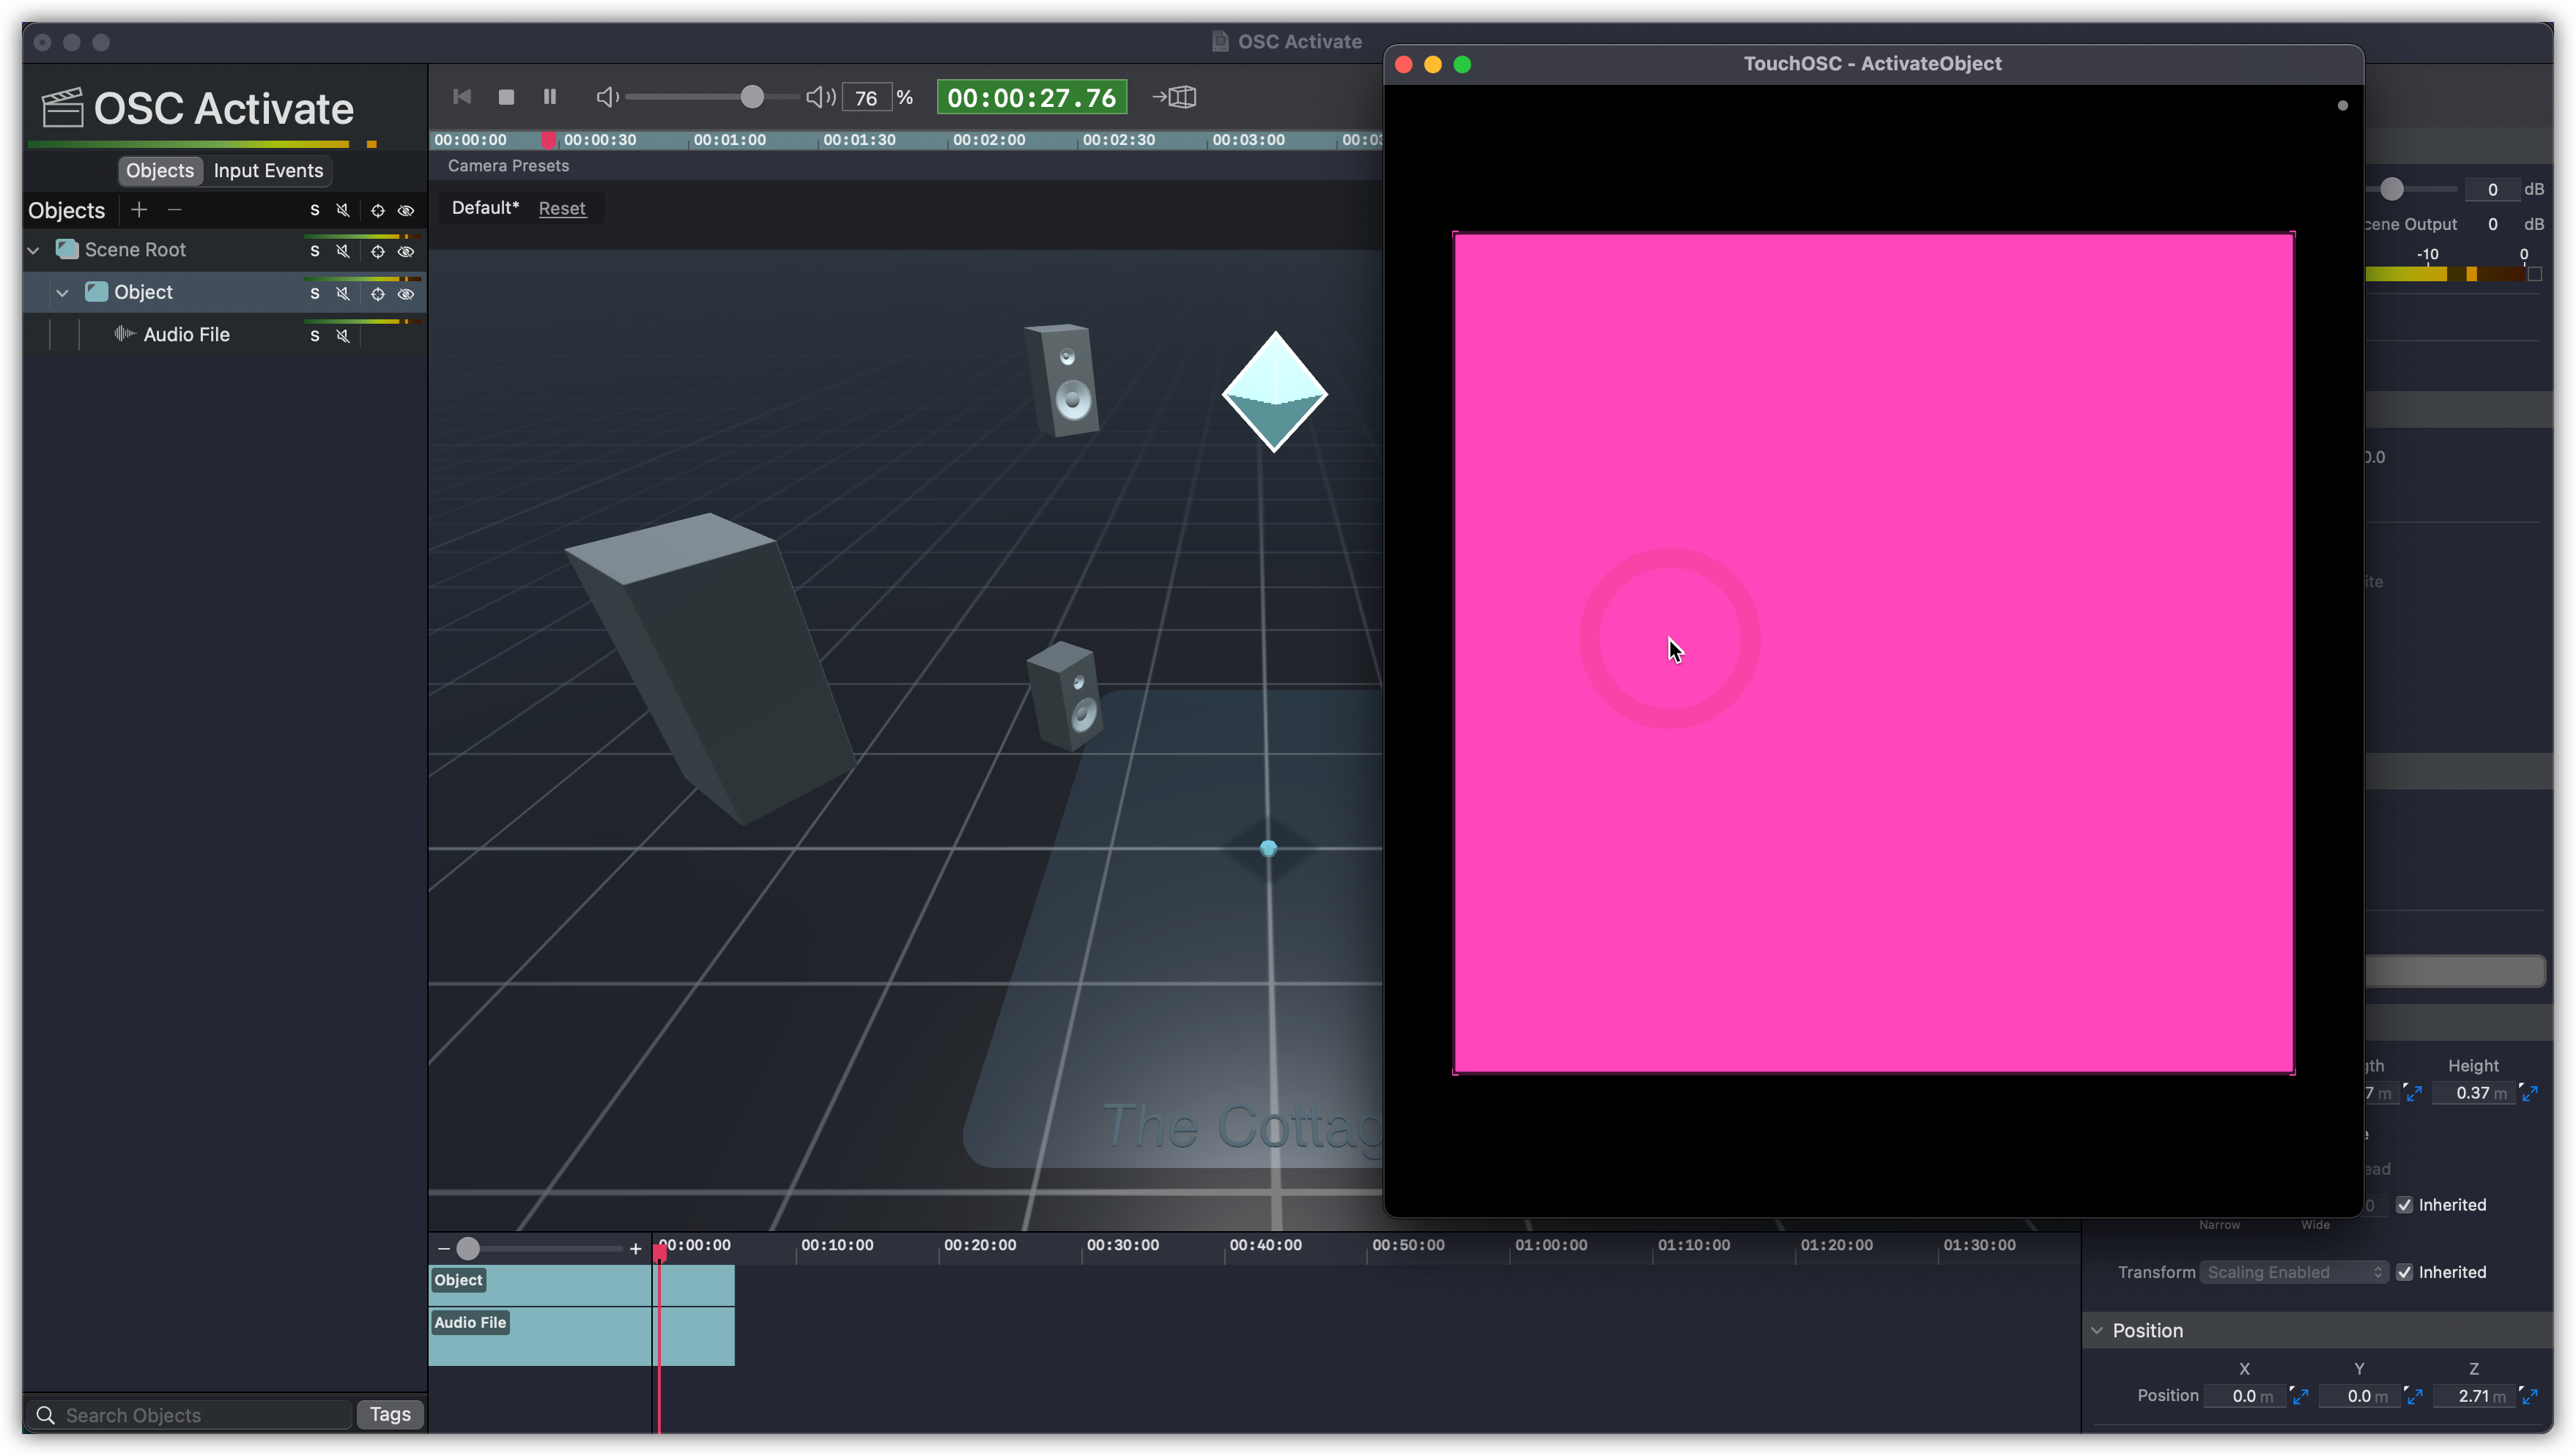This screenshot has width=2576, height=1456.
Task: Zoom in timeline with plus icon
Action: point(635,1248)
